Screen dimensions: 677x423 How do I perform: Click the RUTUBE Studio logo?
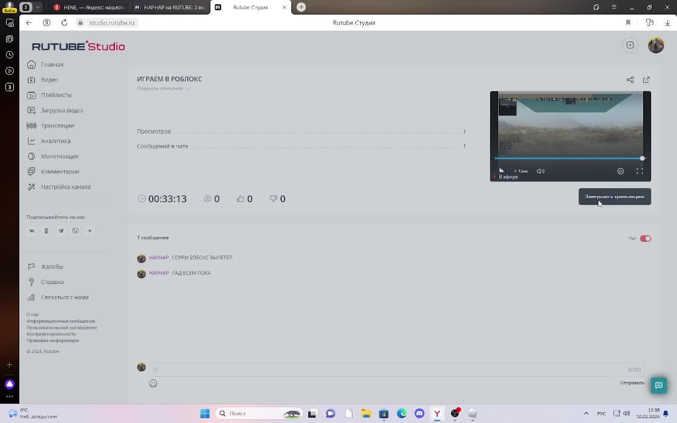coord(78,46)
